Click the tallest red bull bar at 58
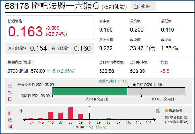The height and width of the screenshot is (134, 195). tap(71, 114)
